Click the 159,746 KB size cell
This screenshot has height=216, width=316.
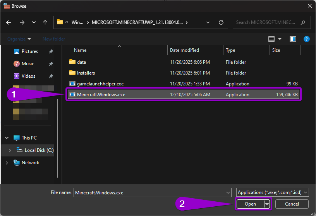pyautogui.click(x=287, y=95)
